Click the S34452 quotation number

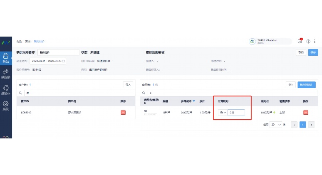point(37,70)
